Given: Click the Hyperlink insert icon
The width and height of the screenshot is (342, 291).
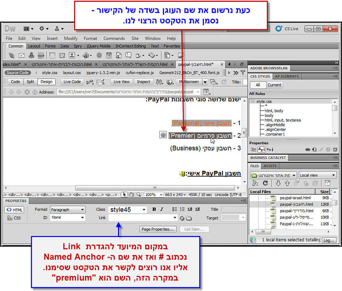Looking at the screenshot, I should 11,55.
